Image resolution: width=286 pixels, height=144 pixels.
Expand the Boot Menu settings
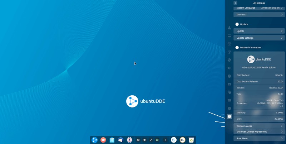coord(259,138)
